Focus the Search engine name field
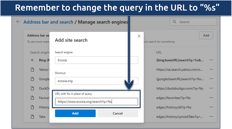Viewport: 232px width, 129px height. pyautogui.click(x=96, y=60)
